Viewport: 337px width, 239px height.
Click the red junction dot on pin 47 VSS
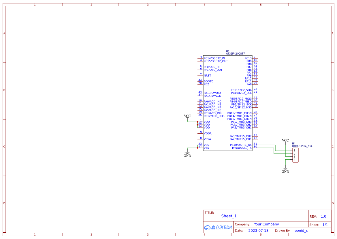point(197,148)
